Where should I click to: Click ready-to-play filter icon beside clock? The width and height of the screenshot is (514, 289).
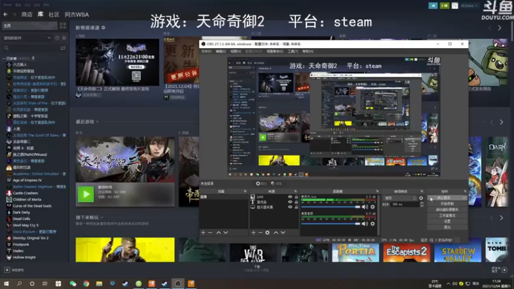pyautogui.click(x=64, y=38)
